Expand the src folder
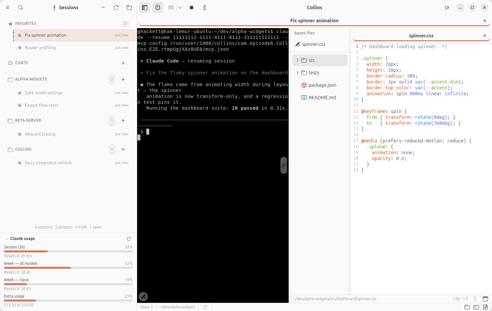Viewport: 492px width, 311px height. pos(297,60)
